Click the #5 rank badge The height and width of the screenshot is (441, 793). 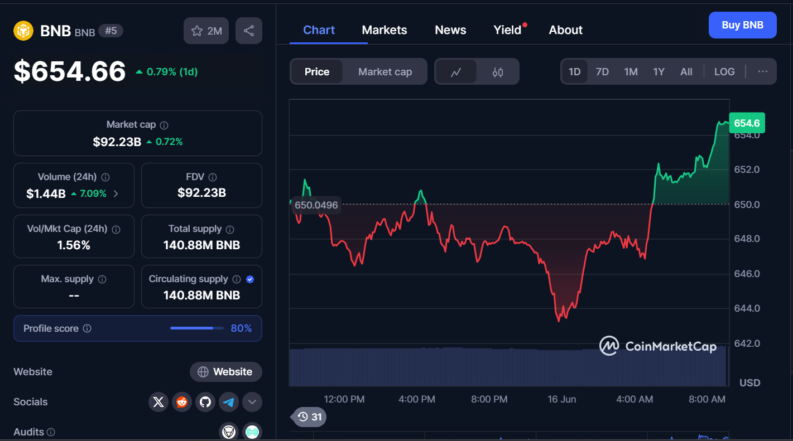[x=110, y=31]
